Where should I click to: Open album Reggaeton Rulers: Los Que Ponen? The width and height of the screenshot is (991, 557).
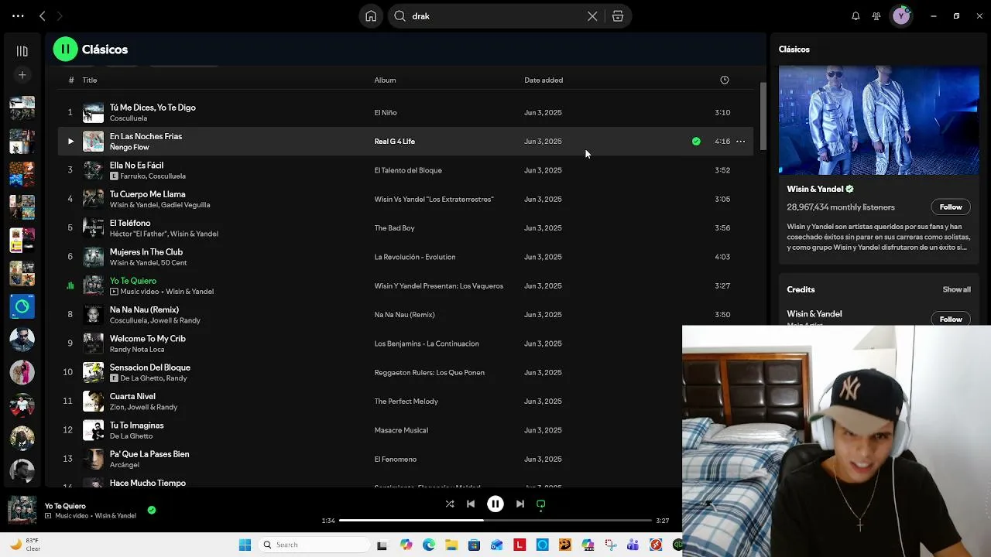[429, 373]
